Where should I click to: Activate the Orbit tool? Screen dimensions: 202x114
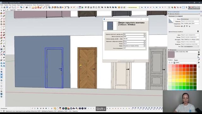pos(1,49)
